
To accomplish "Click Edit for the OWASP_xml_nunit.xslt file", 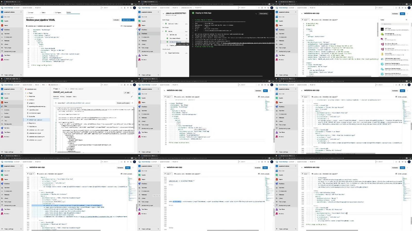I will (127, 93).
